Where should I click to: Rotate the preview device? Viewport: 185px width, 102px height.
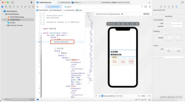128,24
